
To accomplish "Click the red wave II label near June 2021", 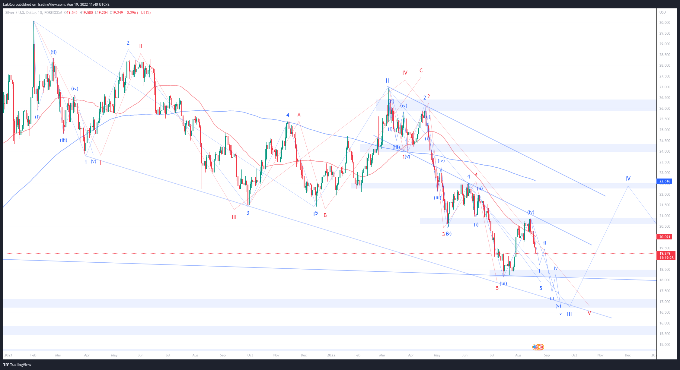I will pos(141,46).
